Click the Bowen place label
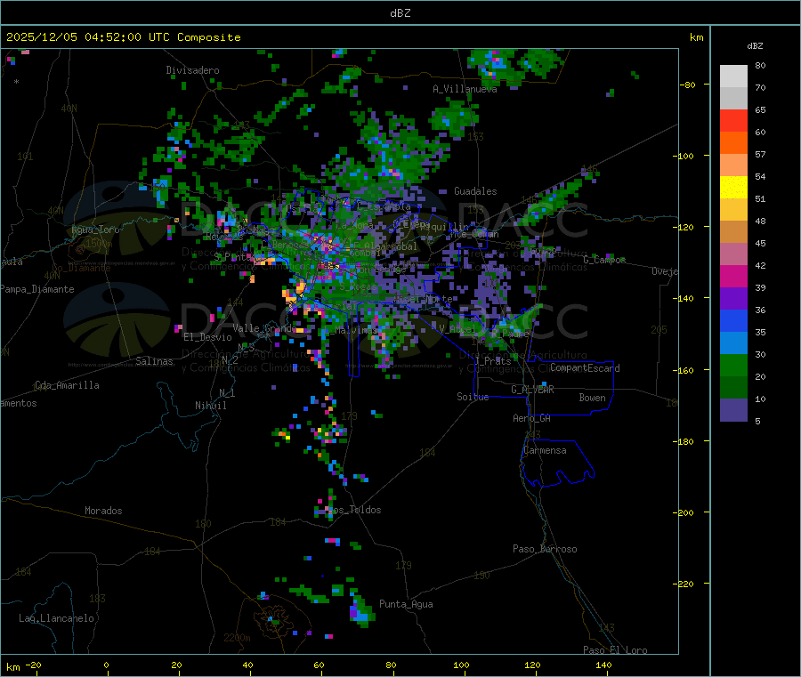801x677 pixels. coord(592,398)
